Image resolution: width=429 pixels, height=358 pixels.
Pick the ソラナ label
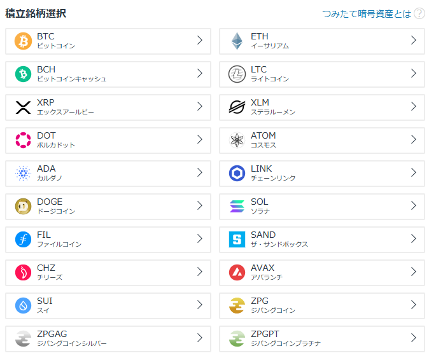(x=260, y=211)
